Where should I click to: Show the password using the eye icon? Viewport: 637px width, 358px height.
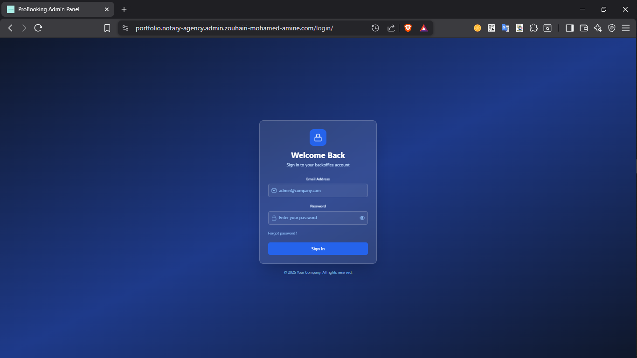click(362, 218)
